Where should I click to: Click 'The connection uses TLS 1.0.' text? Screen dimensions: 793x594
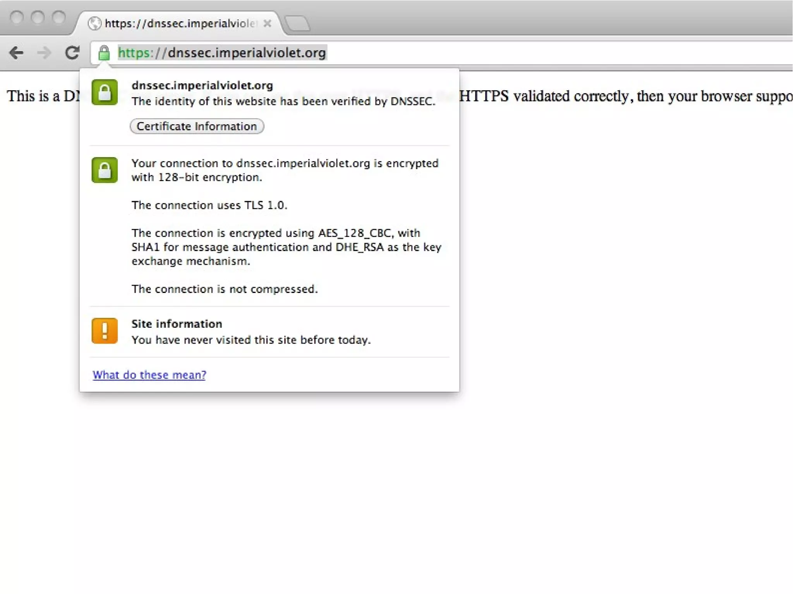click(x=209, y=205)
